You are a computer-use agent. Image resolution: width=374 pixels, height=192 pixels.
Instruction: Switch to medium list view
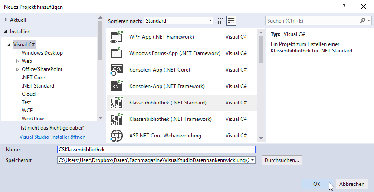(231, 21)
